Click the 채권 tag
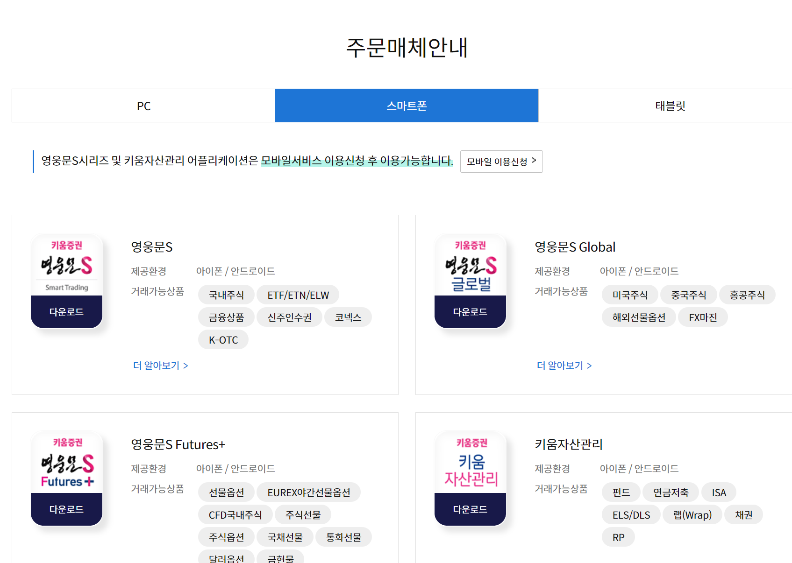This screenshot has height=563, width=792. [743, 515]
